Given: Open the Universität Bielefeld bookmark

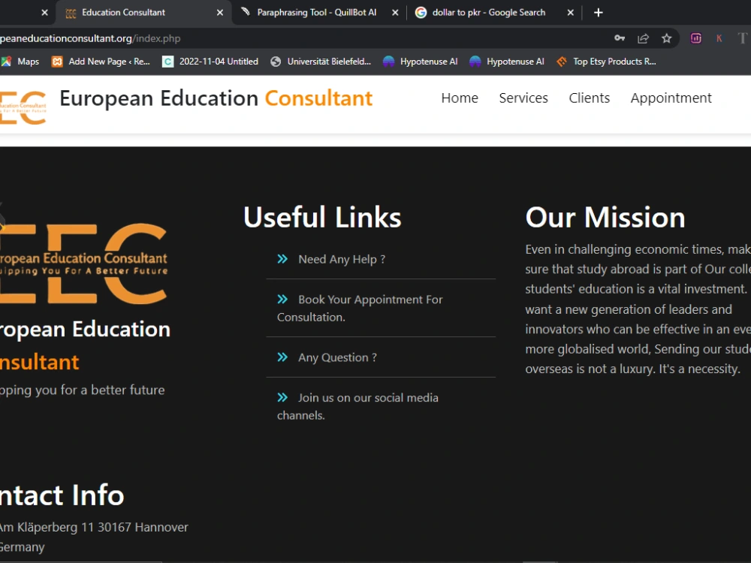Looking at the screenshot, I should (x=321, y=62).
